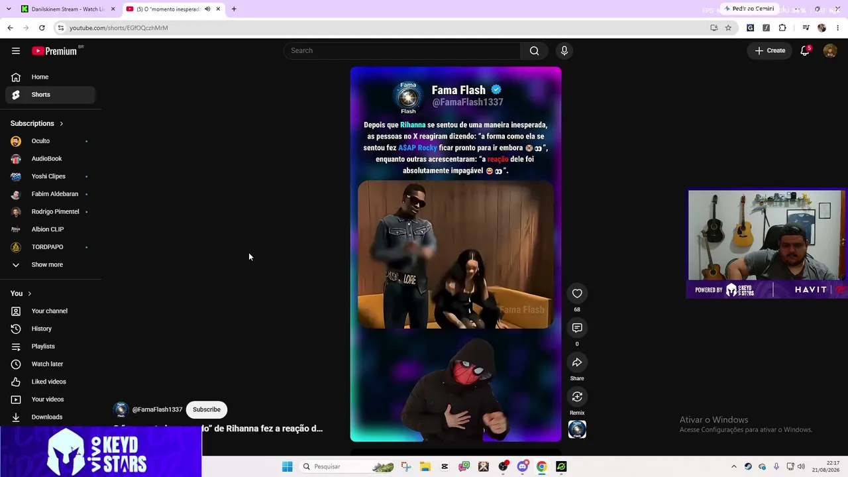Open Chrome media controls icon
The width and height of the screenshot is (848, 477).
point(806,28)
